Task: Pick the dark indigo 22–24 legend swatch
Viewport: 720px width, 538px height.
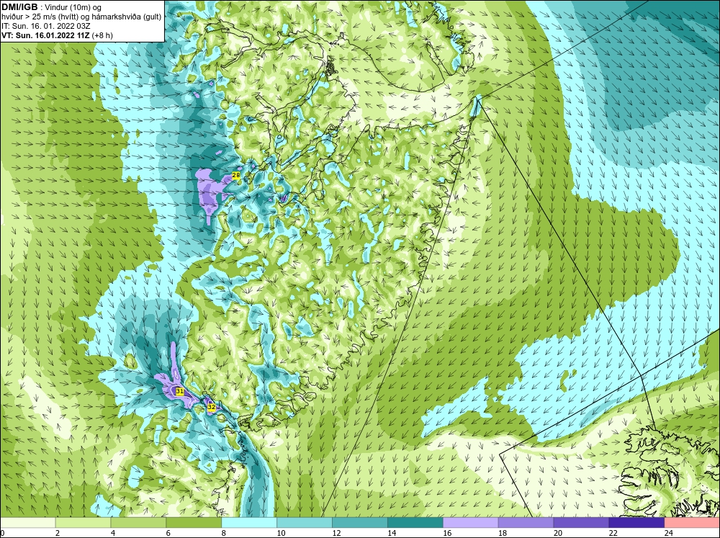Action: click(636, 523)
